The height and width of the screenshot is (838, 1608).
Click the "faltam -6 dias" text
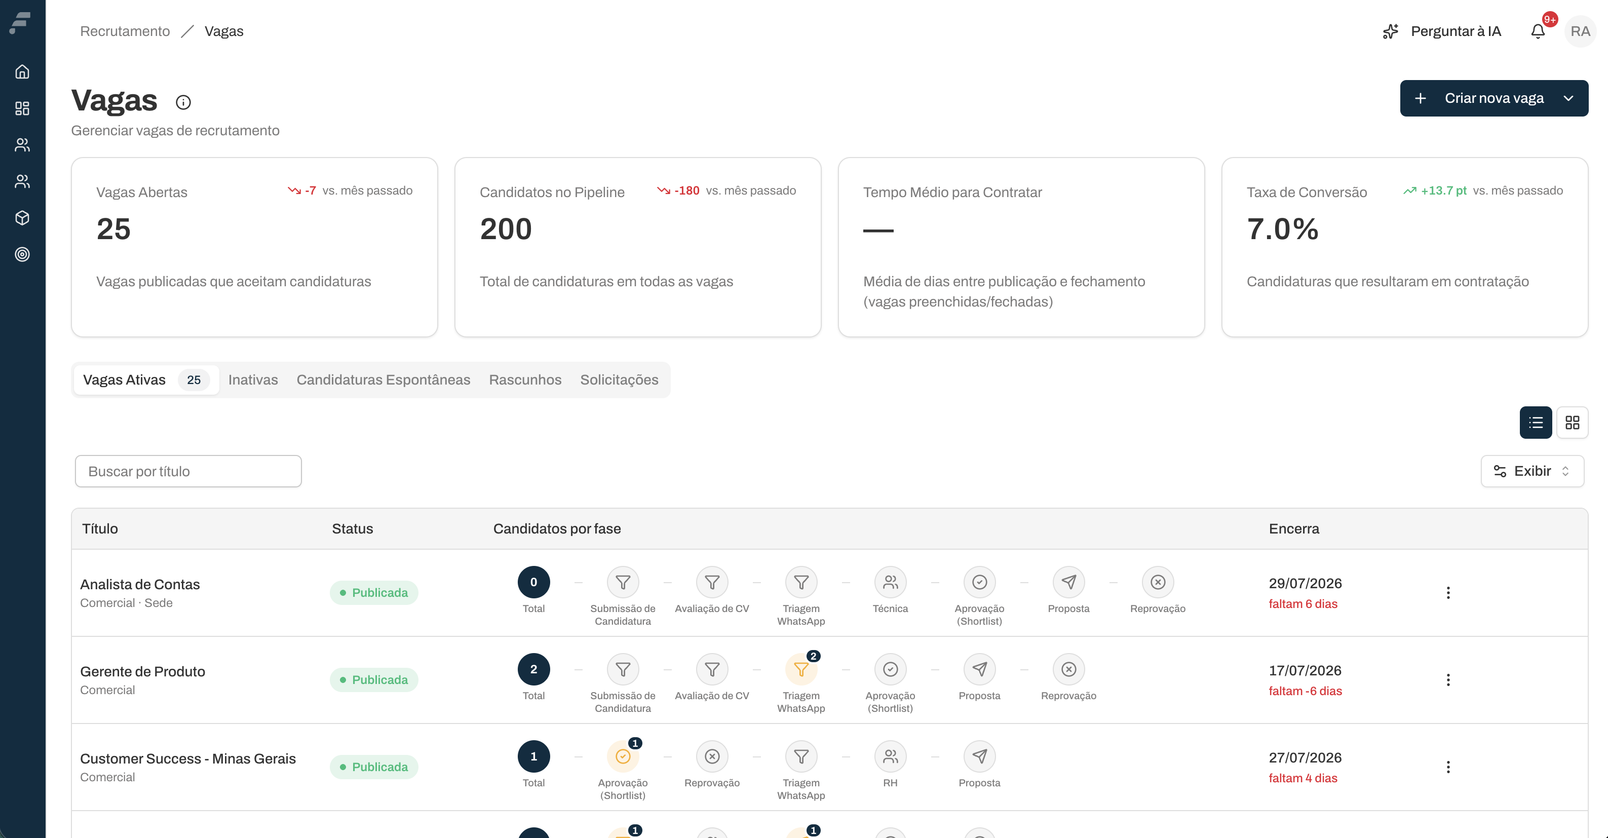[1305, 691]
